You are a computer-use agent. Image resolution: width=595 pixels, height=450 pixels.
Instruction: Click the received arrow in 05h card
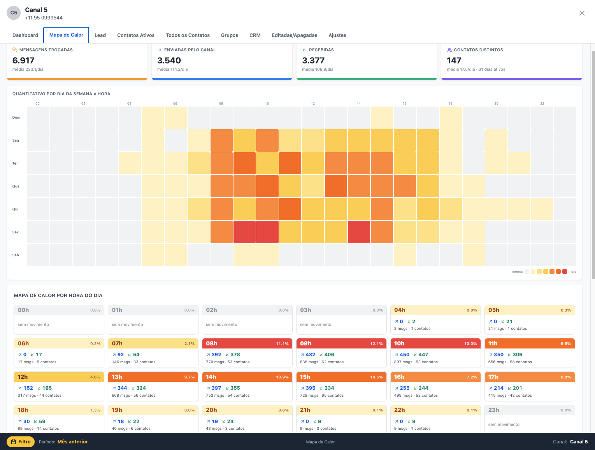tap(504, 322)
